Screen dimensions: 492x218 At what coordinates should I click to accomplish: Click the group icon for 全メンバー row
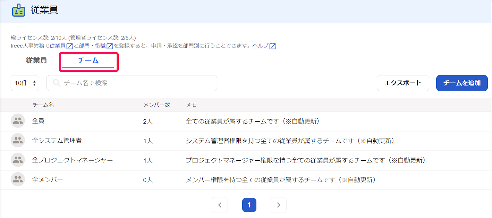(x=18, y=179)
